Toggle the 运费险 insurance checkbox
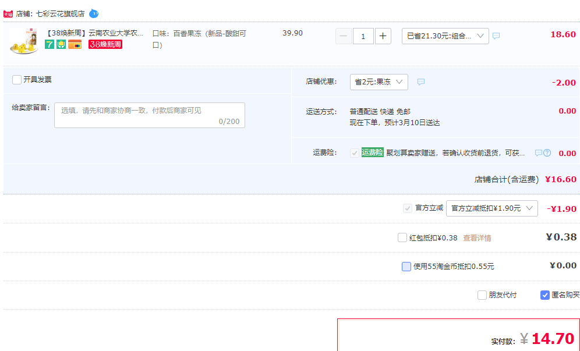This screenshot has height=351, width=580. (x=355, y=153)
